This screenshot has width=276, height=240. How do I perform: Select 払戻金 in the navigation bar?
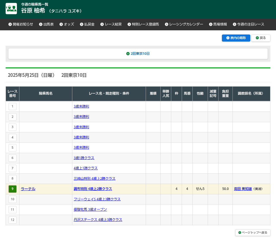[x=87, y=24]
